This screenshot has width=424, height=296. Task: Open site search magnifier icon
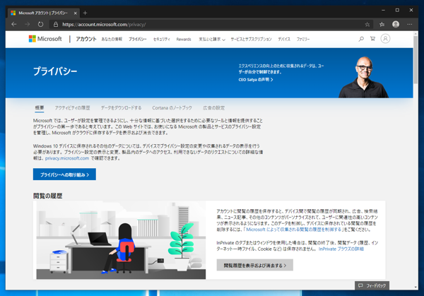pos(361,39)
